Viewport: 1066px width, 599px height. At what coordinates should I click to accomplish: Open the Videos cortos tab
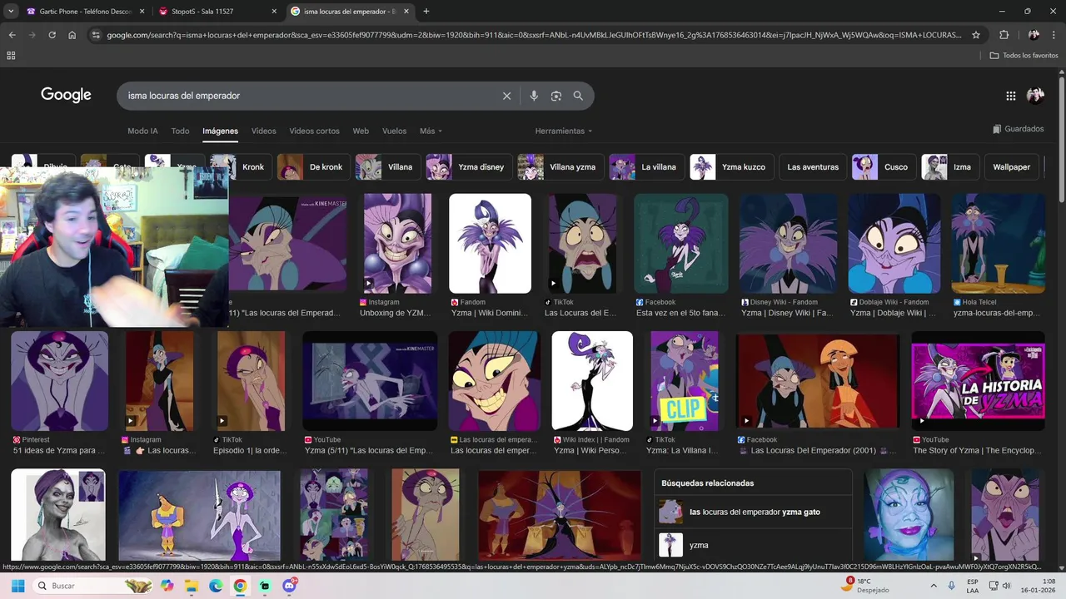pyautogui.click(x=314, y=131)
